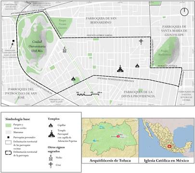This screenshot has width=195, height=173.
Task: Select the black square personal parish marker
Action: tap(13, 41)
